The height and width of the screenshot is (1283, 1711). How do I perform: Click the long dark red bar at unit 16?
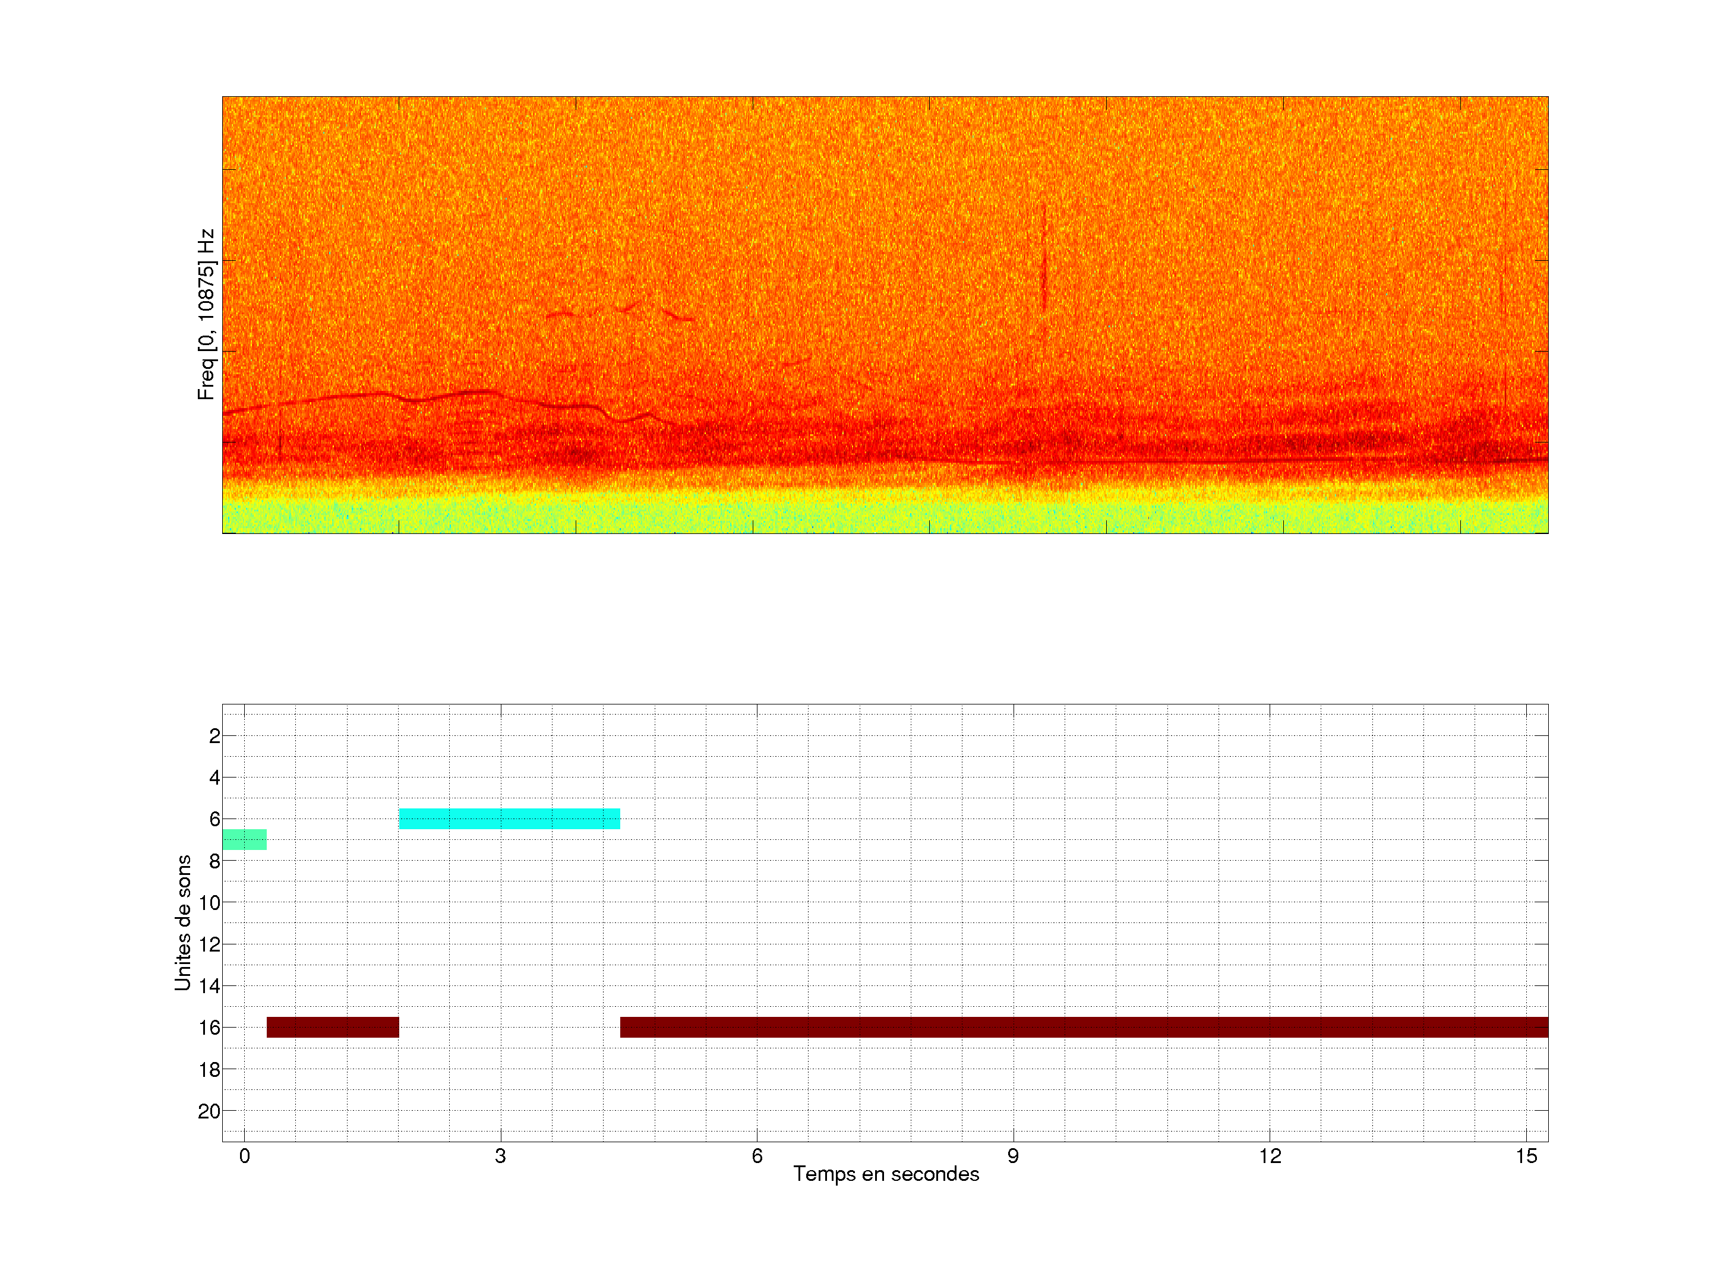click(1083, 1027)
